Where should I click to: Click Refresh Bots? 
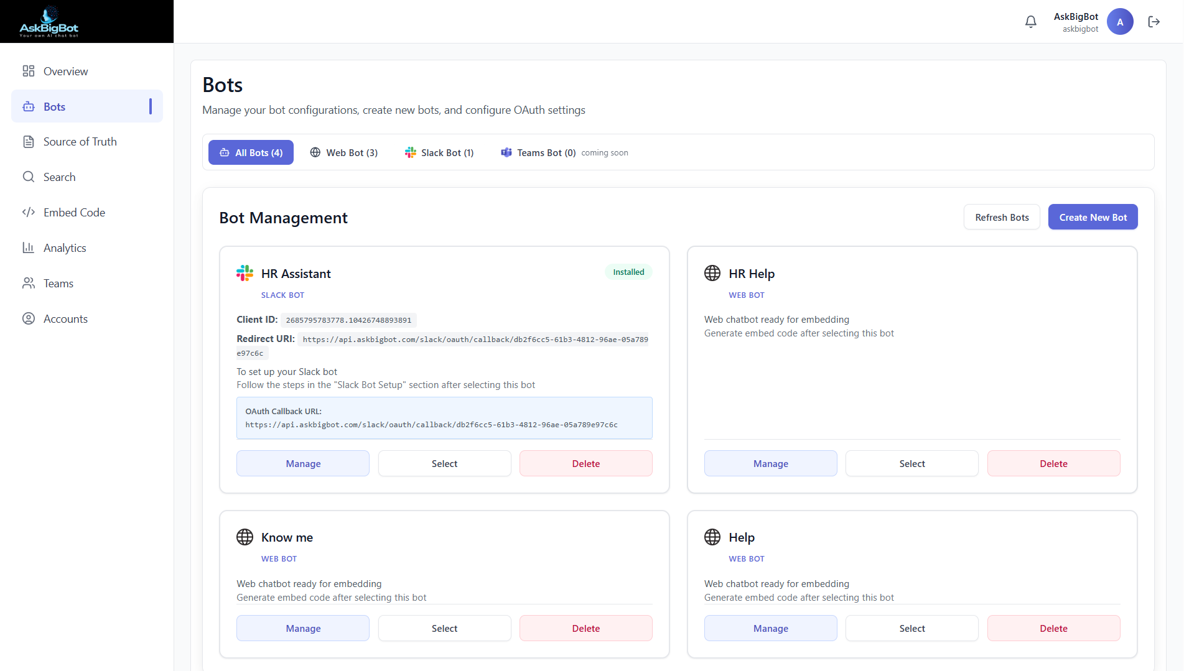point(1001,216)
